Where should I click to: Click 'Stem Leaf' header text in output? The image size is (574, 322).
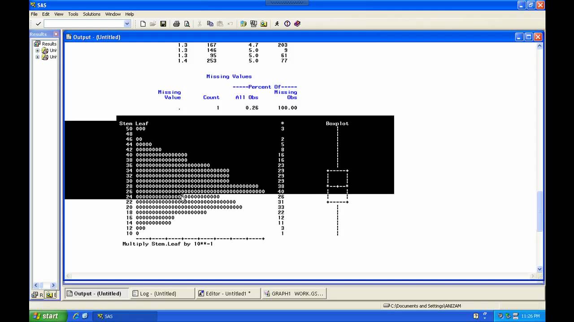point(134,123)
